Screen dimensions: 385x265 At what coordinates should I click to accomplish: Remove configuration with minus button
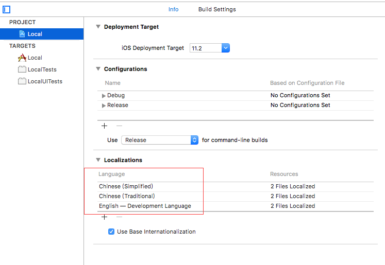120,126
